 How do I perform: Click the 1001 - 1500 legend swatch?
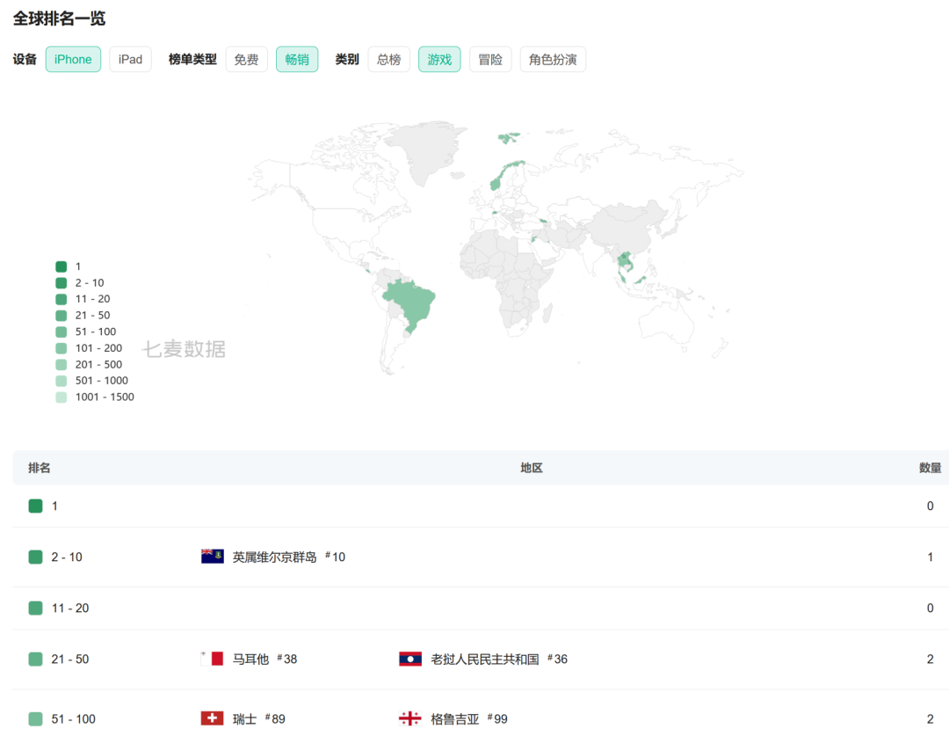pos(62,397)
